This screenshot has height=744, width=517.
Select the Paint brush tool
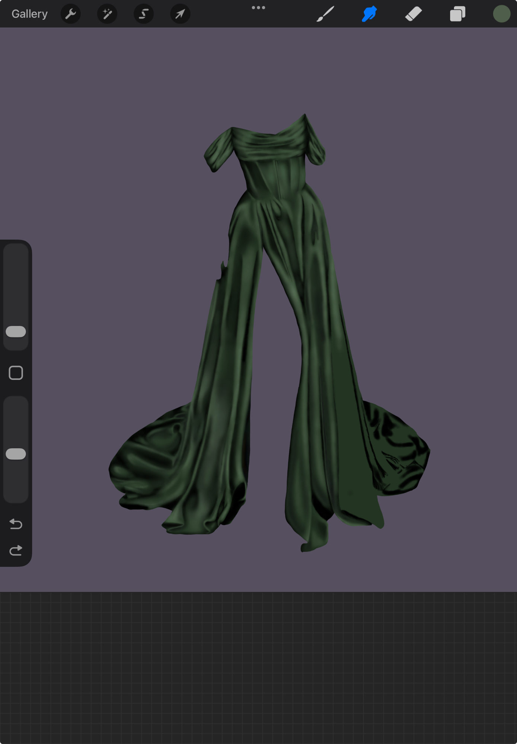click(x=325, y=14)
